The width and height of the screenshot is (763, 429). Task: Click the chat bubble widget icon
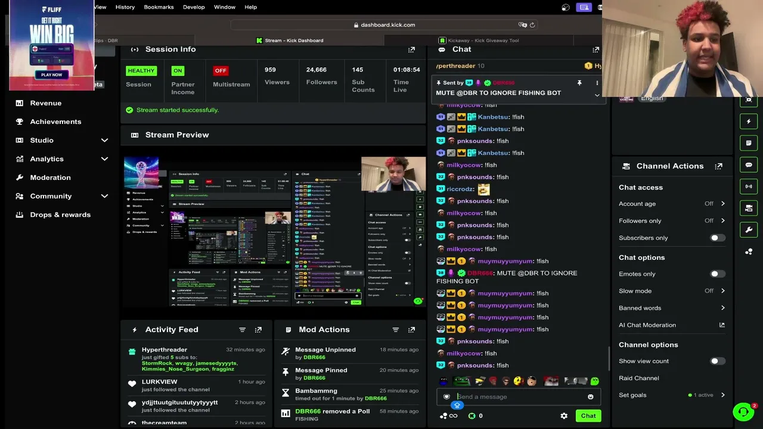coord(749,165)
